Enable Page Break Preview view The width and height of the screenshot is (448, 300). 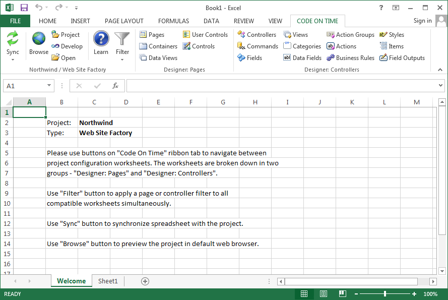coord(342,294)
